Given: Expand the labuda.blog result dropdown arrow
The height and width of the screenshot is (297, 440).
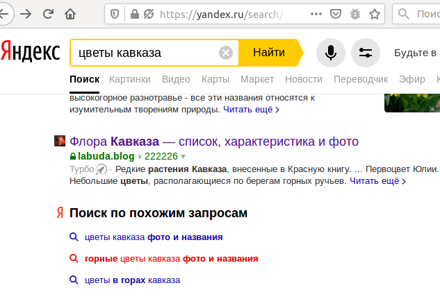Looking at the screenshot, I should [184, 157].
